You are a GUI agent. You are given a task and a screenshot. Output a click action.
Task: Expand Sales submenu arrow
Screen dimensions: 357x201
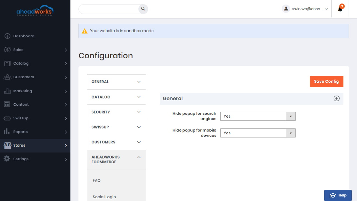point(66,50)
